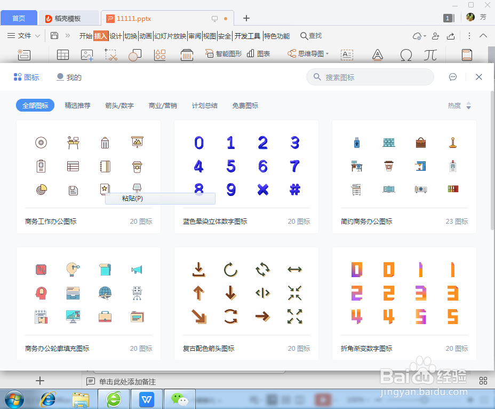The height and width of the screenshot is (409, 495).
Task: Add WordArt using the 艺术字 icon
Action: click(x=377, y=55)
